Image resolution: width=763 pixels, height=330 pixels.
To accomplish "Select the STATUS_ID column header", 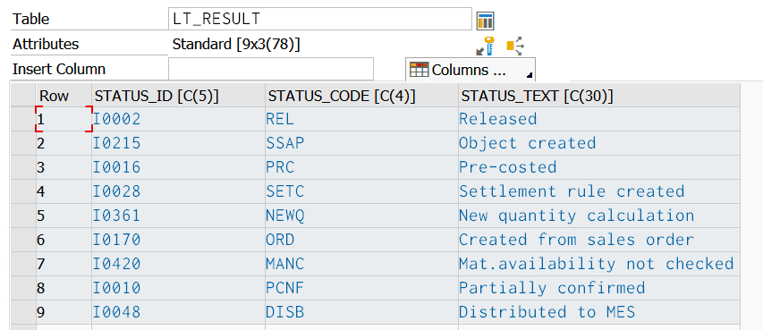I will [178, 96].
